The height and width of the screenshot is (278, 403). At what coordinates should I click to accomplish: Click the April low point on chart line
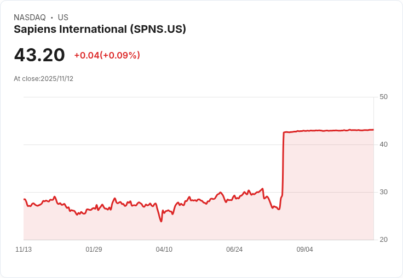pos(161,221)
